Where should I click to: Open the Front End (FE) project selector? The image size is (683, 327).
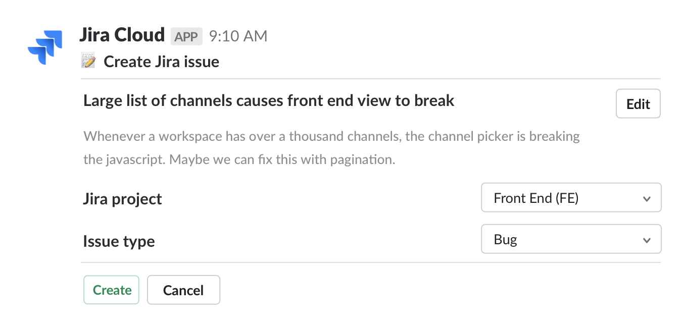coord(571,197)
